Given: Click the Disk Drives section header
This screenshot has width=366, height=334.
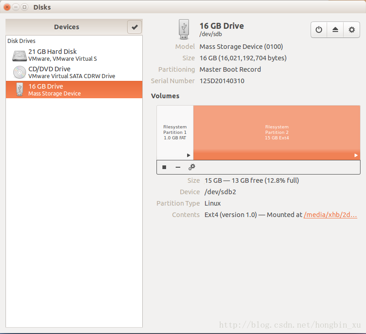Looking at the screenshot, I should click(22, 41).
